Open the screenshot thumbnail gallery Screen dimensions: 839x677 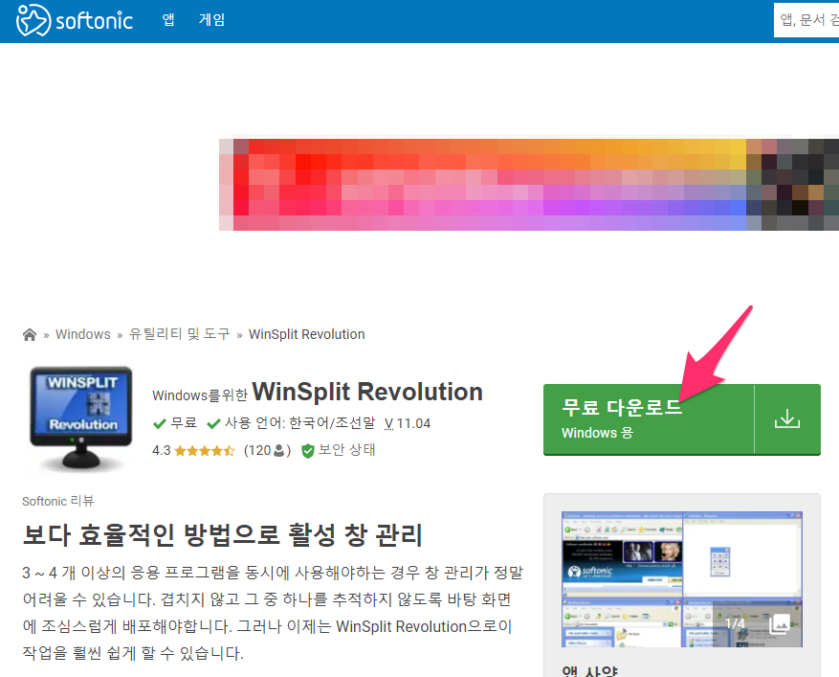682,579
